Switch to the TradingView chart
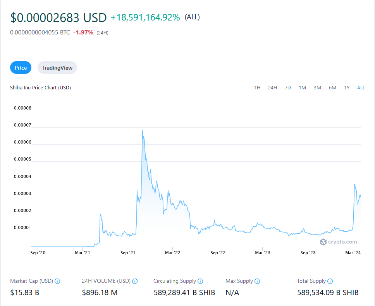The height and width of the screenshot is (306, 375). 57,68
